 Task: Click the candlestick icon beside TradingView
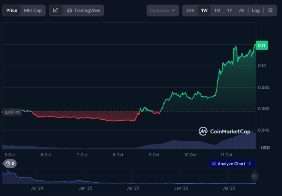(x=69, y=11)
